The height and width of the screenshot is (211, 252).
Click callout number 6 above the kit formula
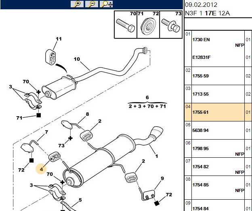click(147, 98)
